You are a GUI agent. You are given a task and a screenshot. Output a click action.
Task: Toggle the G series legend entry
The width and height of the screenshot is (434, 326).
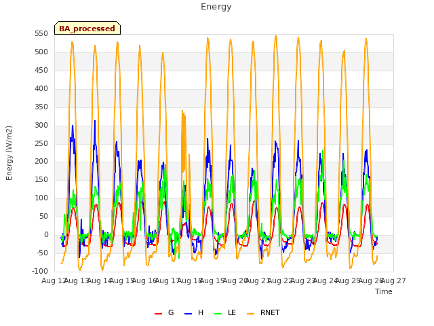[x=164, y=312]
